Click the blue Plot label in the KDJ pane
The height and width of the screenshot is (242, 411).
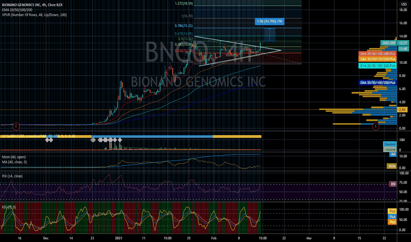point(392,216)
